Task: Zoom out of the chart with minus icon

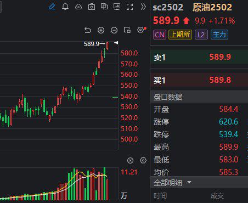Action: point(114,30)
